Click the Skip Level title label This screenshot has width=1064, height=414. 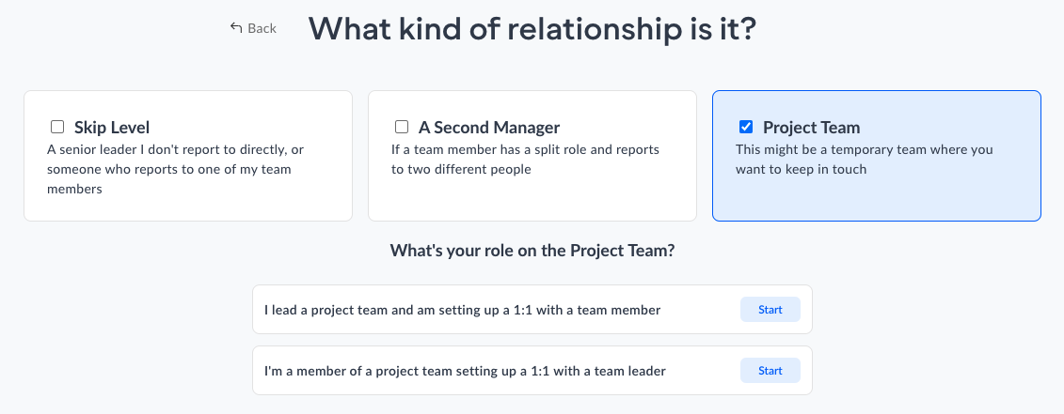(112, 128)
